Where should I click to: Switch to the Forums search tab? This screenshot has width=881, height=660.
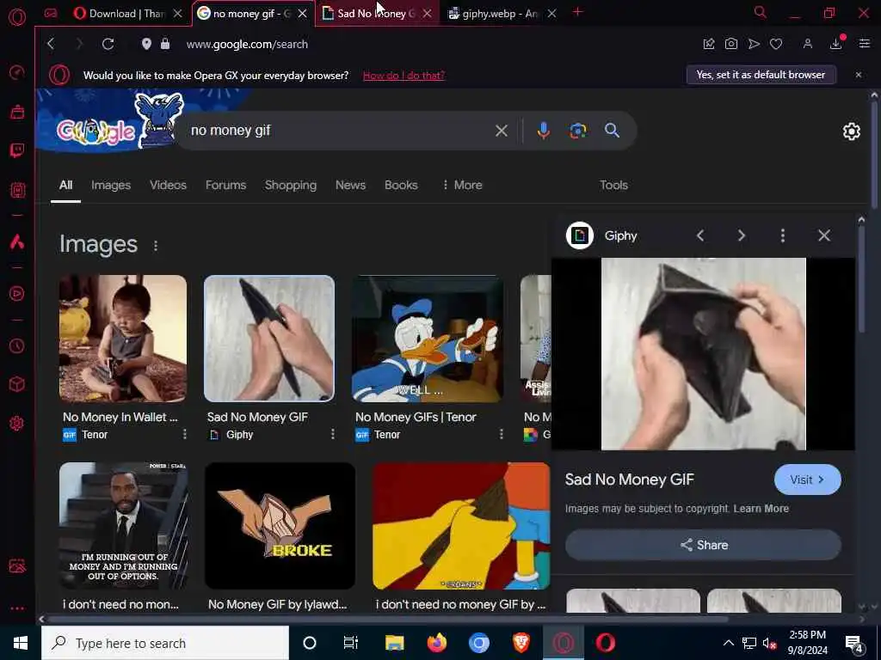(x=226, y=185)
